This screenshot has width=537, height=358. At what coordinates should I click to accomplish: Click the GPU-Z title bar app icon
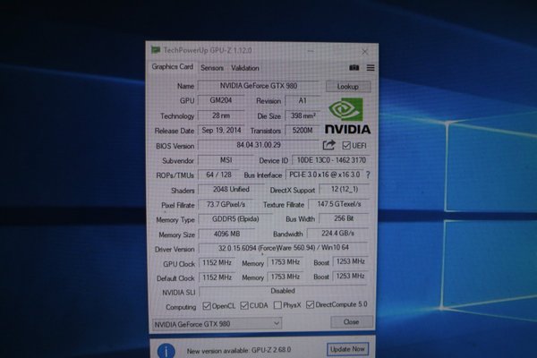[157, 50]
